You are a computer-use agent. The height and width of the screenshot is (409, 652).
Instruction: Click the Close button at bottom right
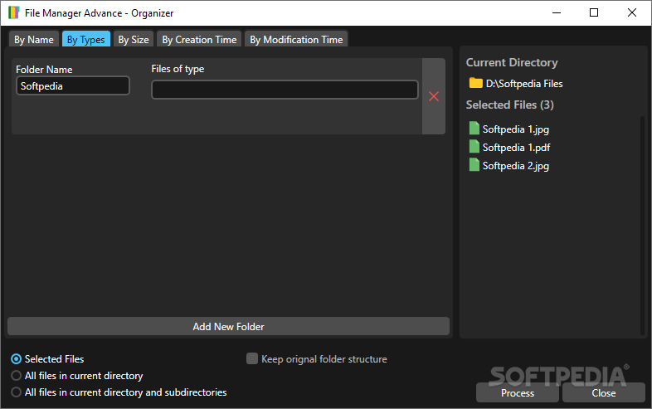click(x=603, y=392)
